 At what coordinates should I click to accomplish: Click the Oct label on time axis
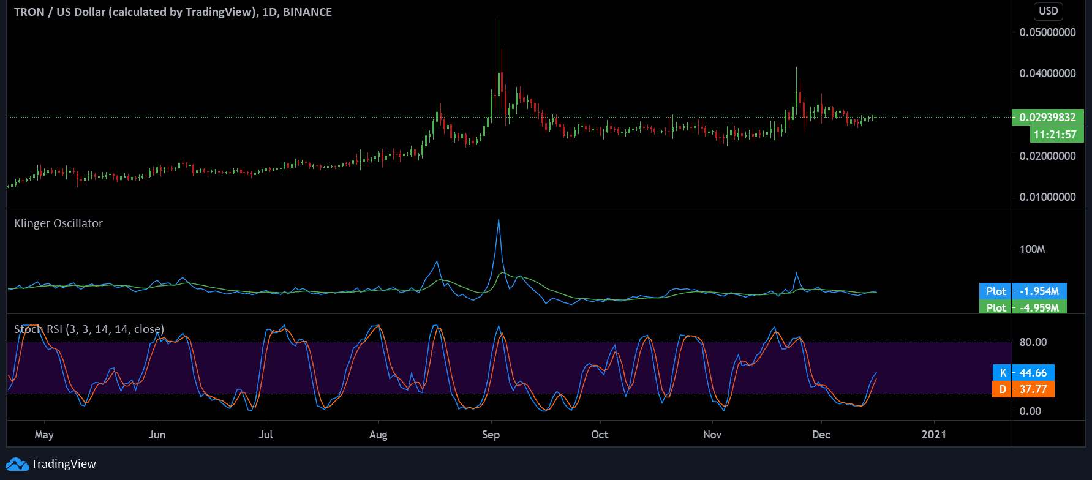point(600,435)
